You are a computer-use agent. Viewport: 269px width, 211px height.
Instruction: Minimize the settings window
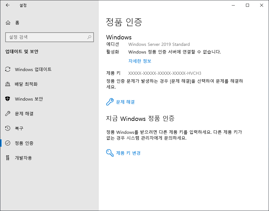coord(233,5)
